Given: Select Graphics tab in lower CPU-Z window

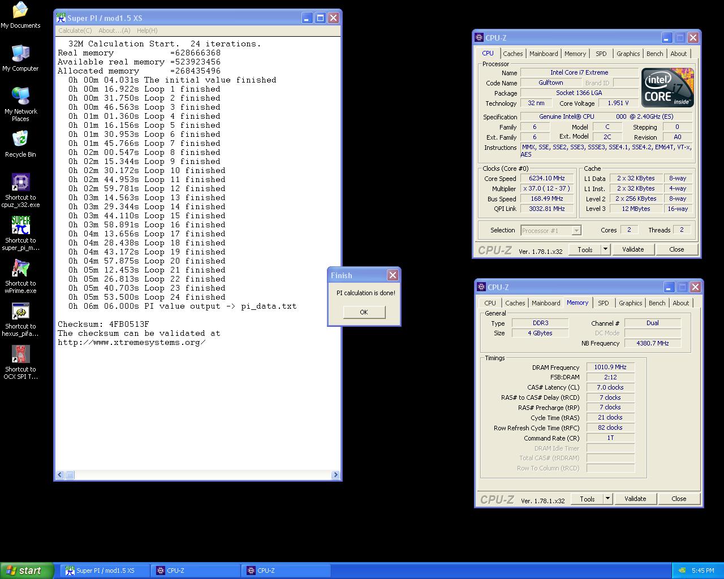Looking at the screenshot, I should [631, 303].
